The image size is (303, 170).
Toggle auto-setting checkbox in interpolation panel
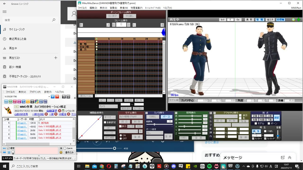pyautogui.click(x=105, y=122)
